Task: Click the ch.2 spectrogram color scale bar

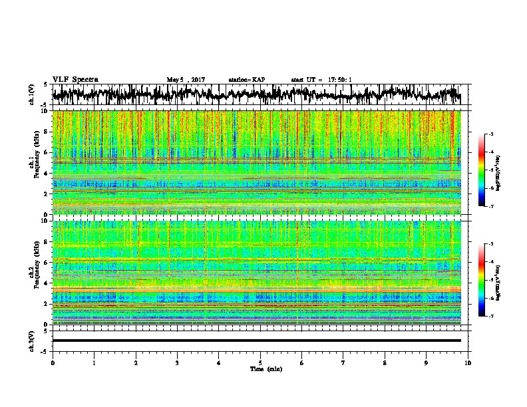Action: click(481, 280)
